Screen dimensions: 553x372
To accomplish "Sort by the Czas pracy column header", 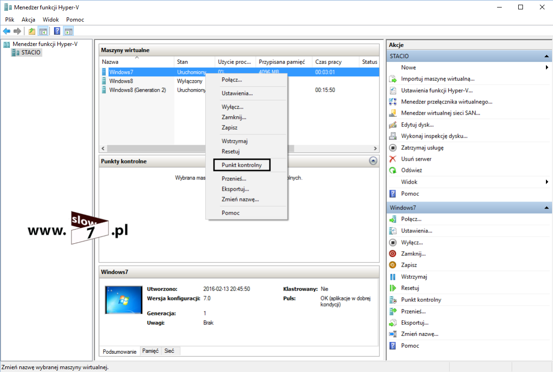I will [335, 61].
